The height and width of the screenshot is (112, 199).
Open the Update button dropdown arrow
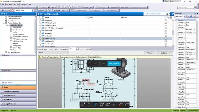pyautogui.click(x=172, y=53)
